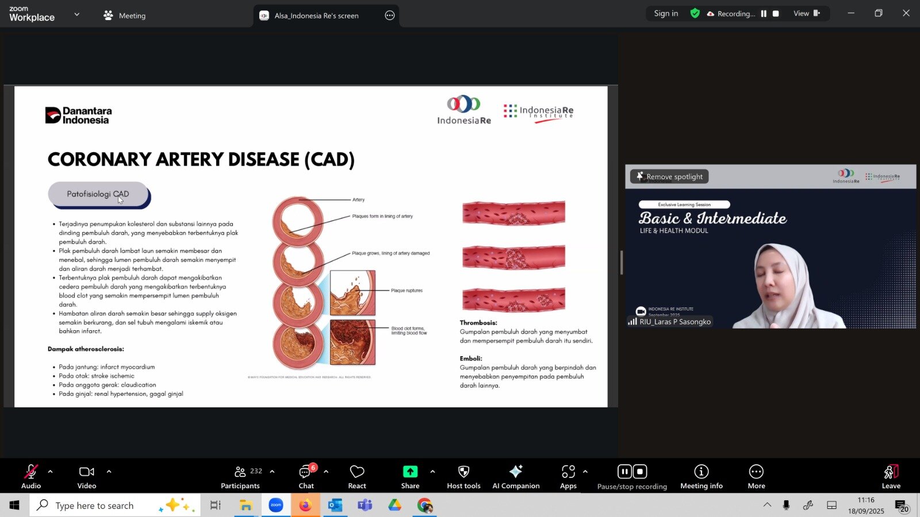The height and width of the screenshot is (517, 920).
Task: Click Remove spotlight button
Action: (x=669, y=177)
